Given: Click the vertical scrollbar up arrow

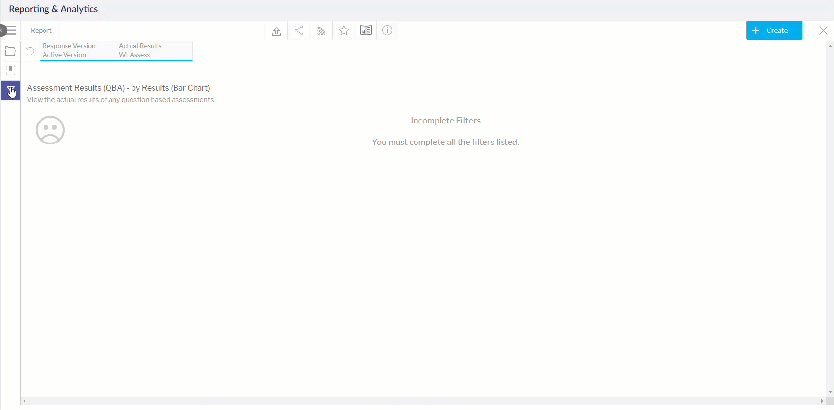Looking at the screenshot, I should (x=830, y=46).
